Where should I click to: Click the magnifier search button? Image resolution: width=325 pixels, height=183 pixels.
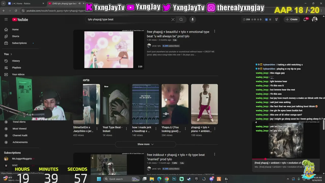click(x=181, y=19)
